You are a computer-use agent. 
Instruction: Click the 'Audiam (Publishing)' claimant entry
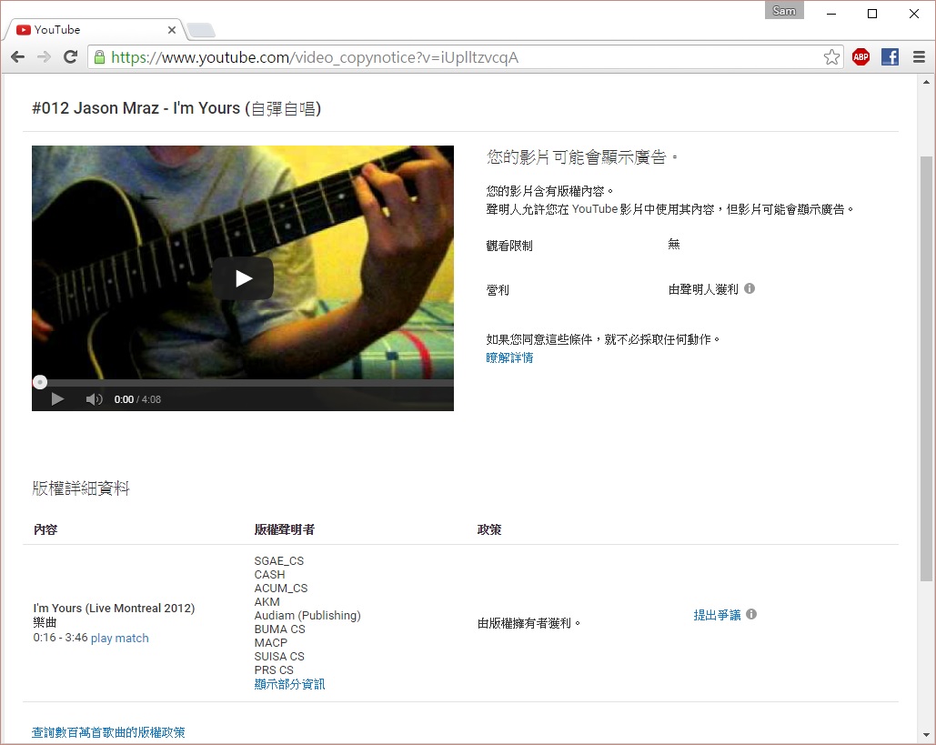307,616
